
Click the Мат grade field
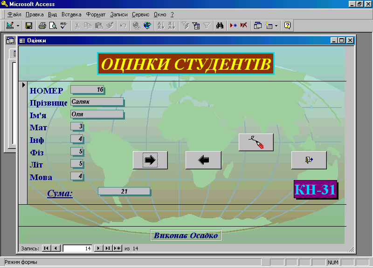coord(77,126)
